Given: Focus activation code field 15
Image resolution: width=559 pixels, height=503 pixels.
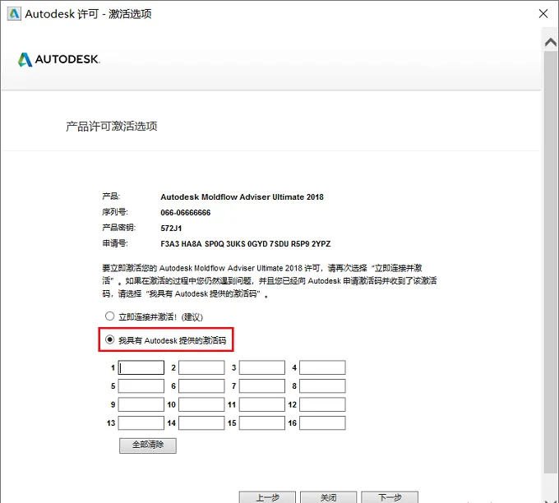Looking at the screenshot, I should (x=262, y=423).
